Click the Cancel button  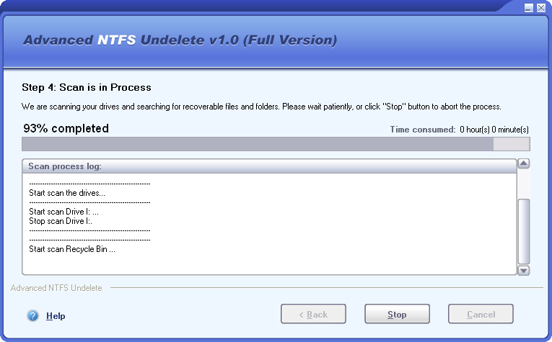481,314
